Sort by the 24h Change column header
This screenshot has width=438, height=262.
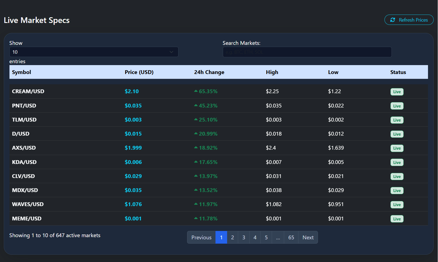pyautogui.click(x=209, y=72)
